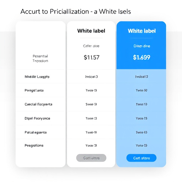Select the white 'White label' plan heading

(x=91, y=31)
